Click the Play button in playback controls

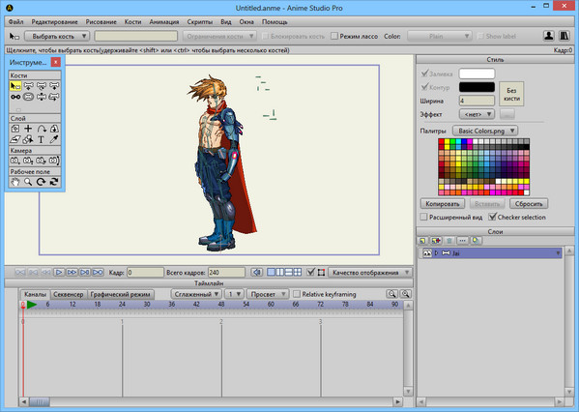click(59, 273)
